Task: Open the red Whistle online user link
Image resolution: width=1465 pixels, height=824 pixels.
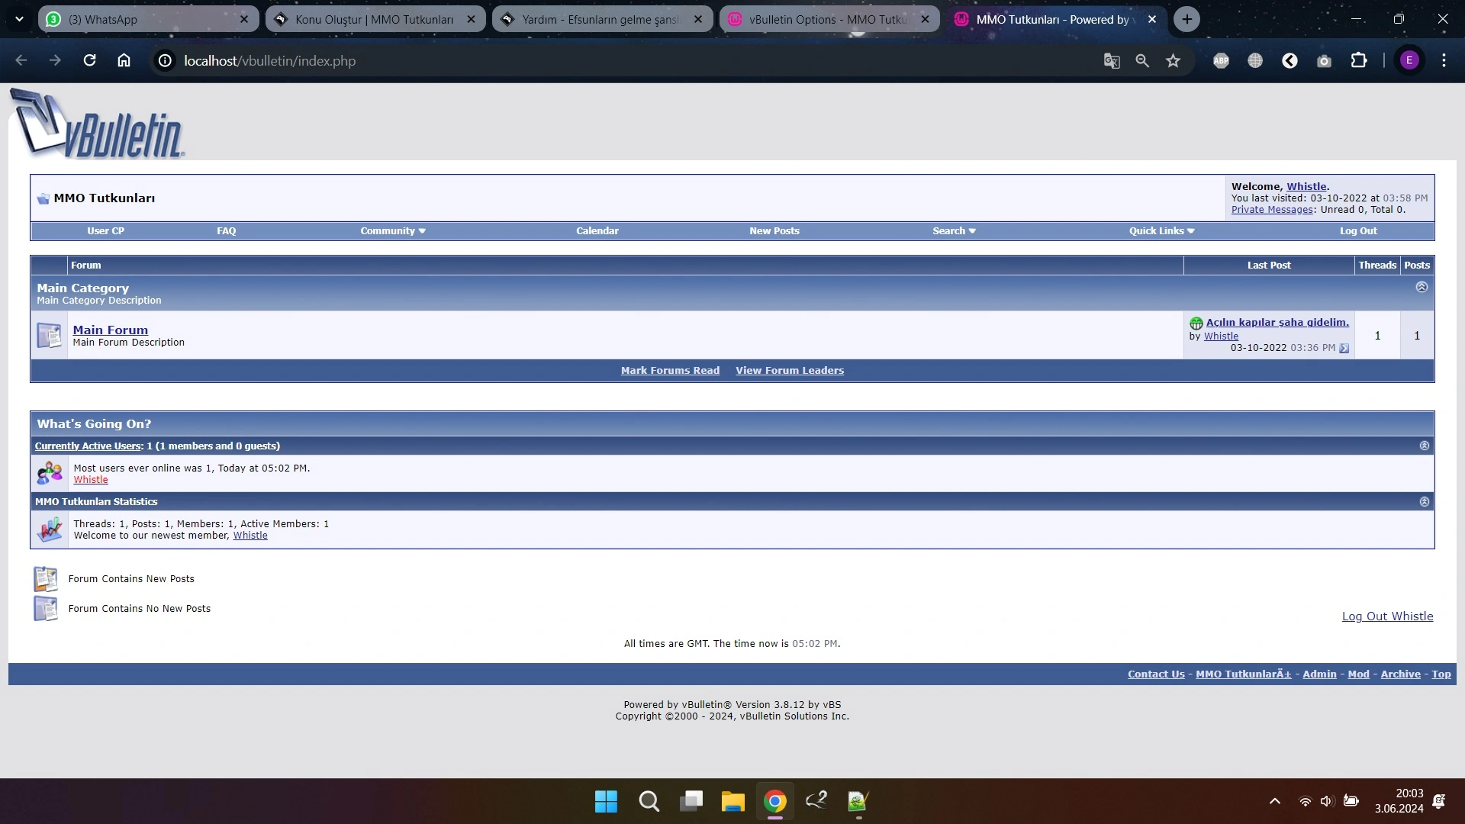Action: 91,480
